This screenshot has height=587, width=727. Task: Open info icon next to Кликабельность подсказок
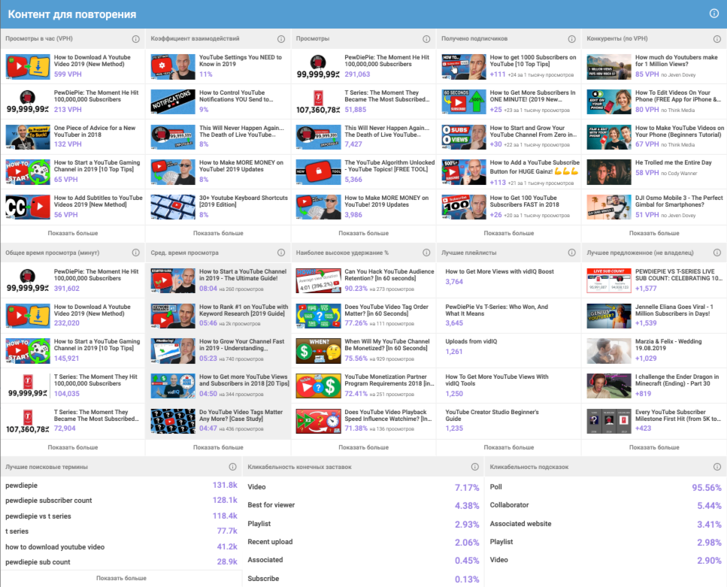(716, 467)
